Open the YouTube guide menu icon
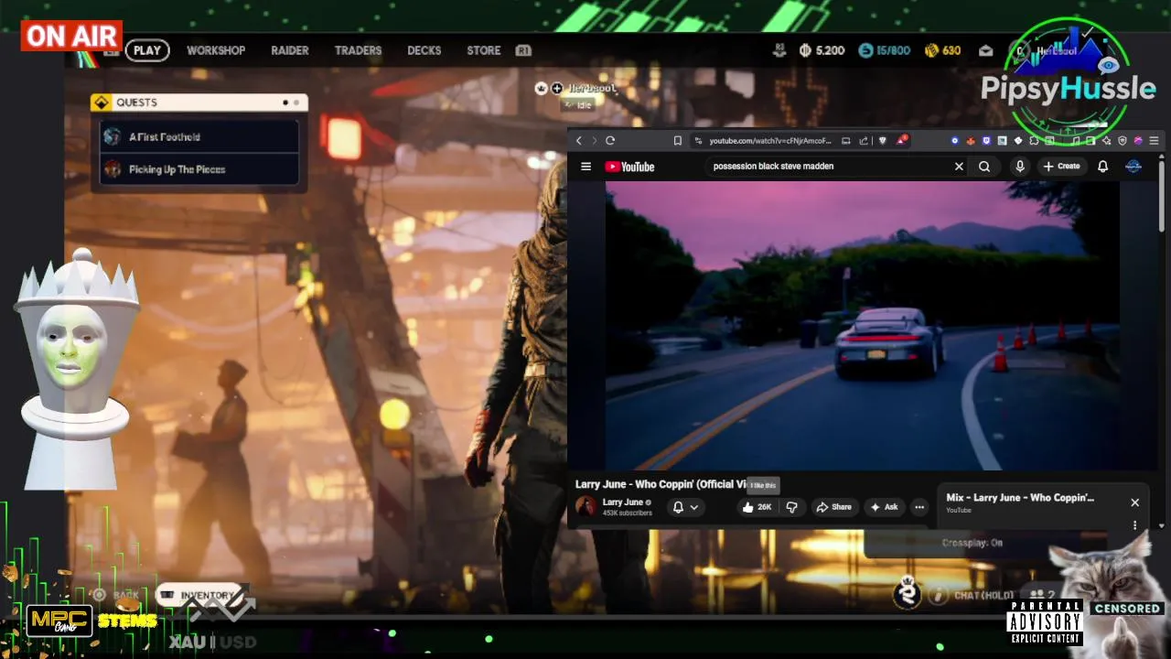Viewport: 1171px width, 659px height. [586, 167]
